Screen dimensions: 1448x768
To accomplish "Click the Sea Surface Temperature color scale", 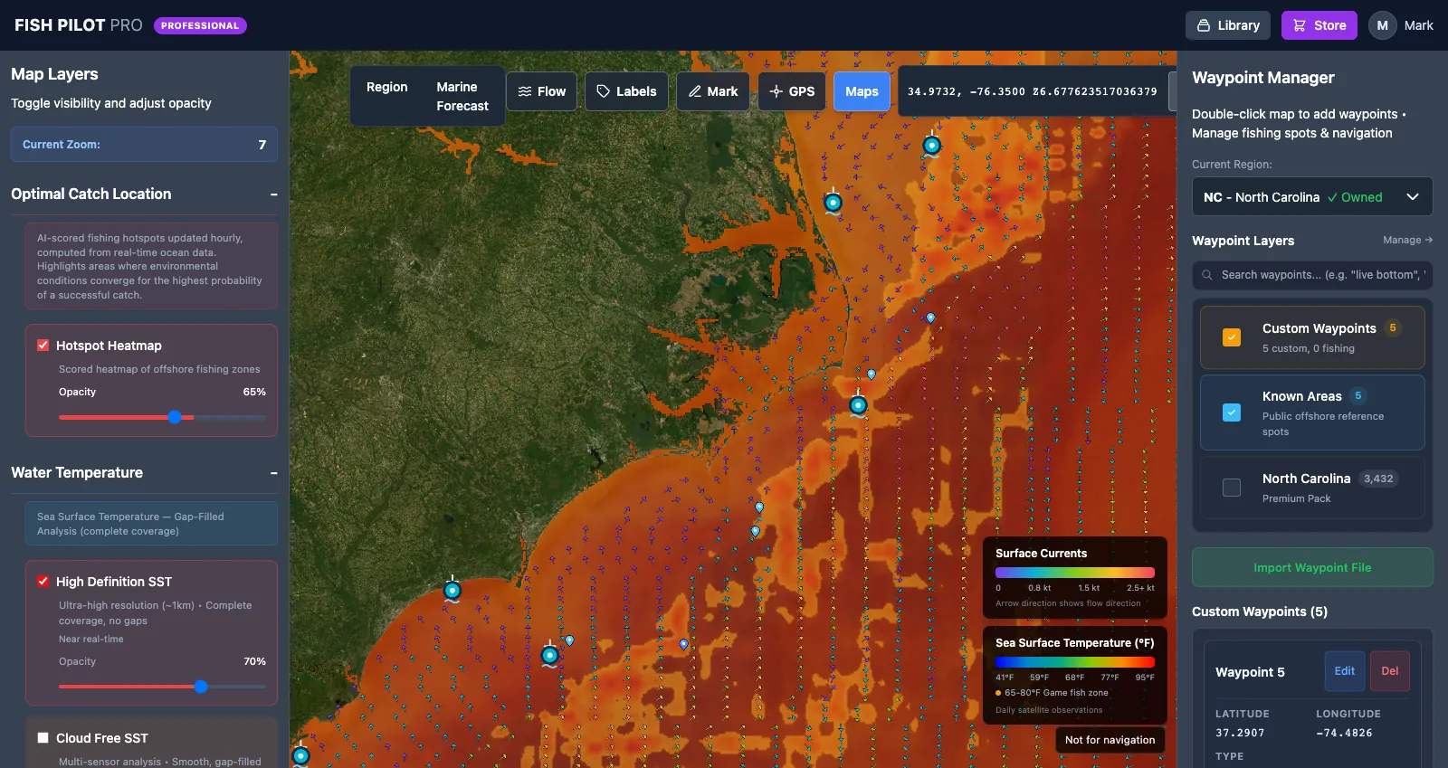I will [1075, 662].
